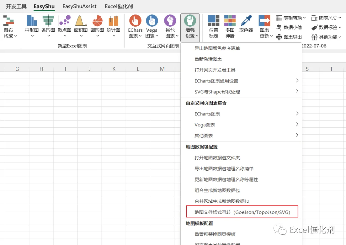This screenshot has height=245, width=346.
Task: Open the 表格转换 dropdown
Action: (x=291, y=18)
